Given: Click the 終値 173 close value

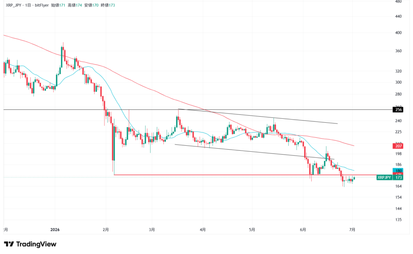Looking at the screenshot, I should click(x=108, y=5).
